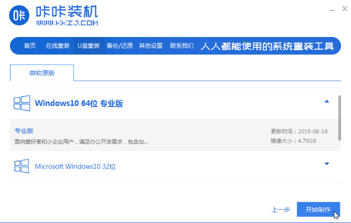351x223 pixels.
Task: Click the 上一步 back link
Action: pyautogui.click(x=280, y=210)
